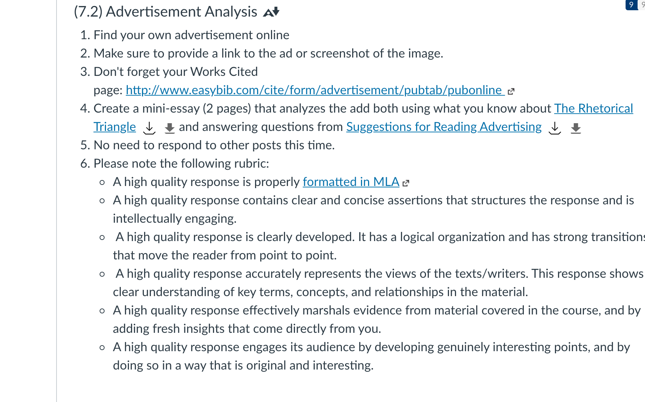Click the gray total replies count beside badge
Image resolution: width=645 pixels, height=402 pixels.
(x=643, y=5)
